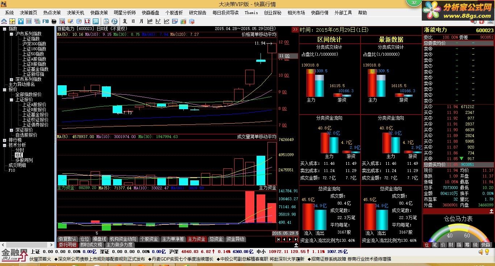495x266 pixels.
Task: Jump to first record with the chart navigation arrow
Action: pos(278,239)
